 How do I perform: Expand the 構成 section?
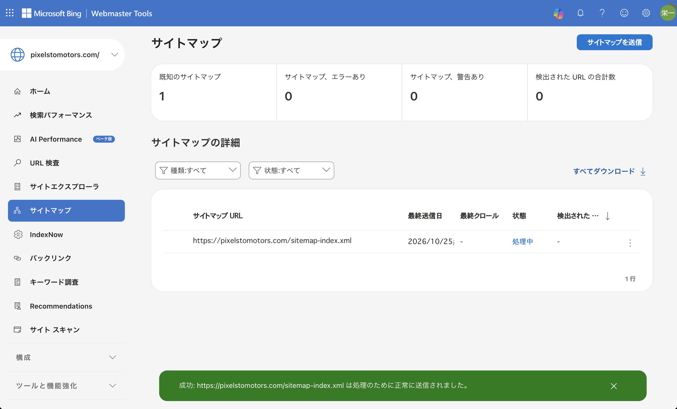[66, 357]
